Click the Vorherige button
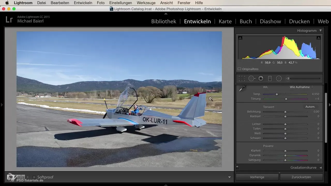Screen dimensions: 331x186 click(257, 177)
